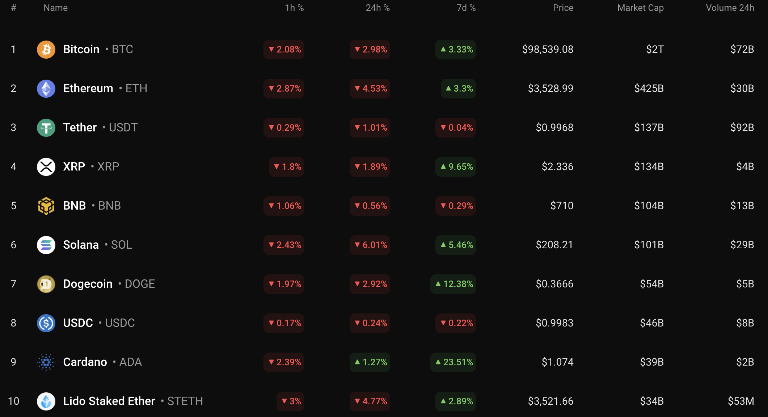Image resolution: width=768 pixels, height=417 pixels.
Task: Click the Bitcoin logo icon
Action: click(46, 50)
